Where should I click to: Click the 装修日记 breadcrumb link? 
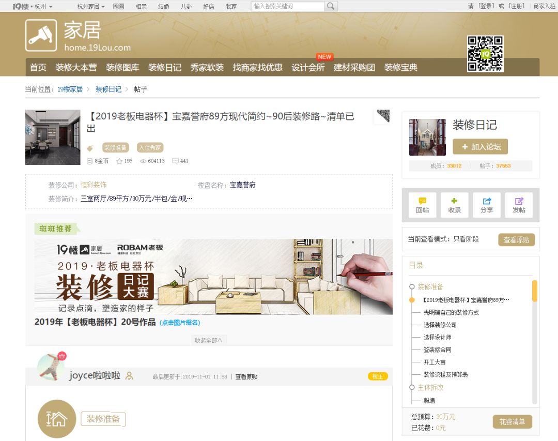108,89
